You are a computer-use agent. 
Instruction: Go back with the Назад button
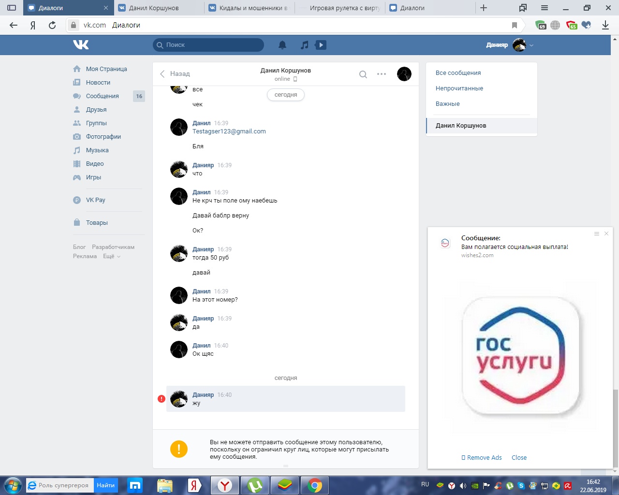[175, 74]
